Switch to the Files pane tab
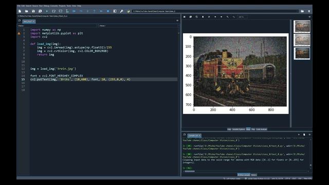Viewport: 329px width, 185px height. (253, 129)
